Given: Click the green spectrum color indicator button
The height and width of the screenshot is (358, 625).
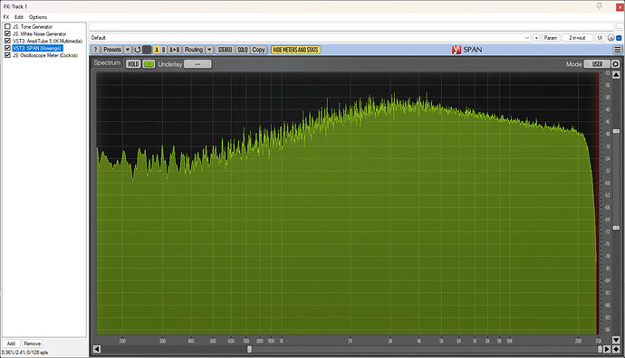Looking at the screenshot, I should [x=149, y=64].
